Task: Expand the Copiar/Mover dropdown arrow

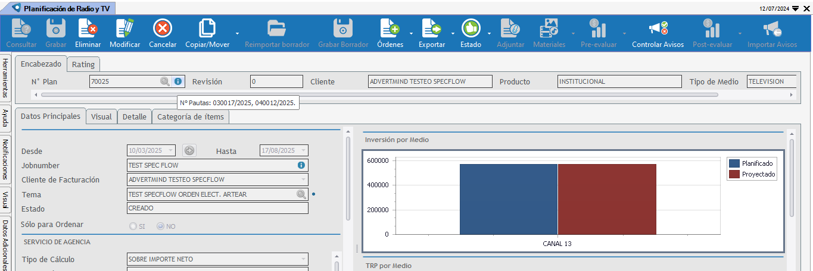Action: (237, 33)
